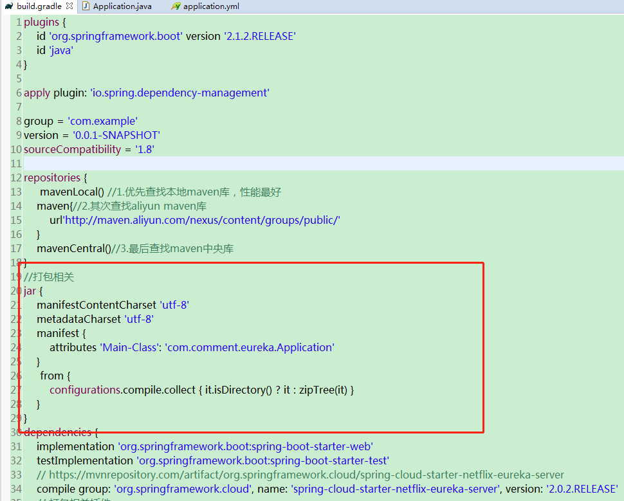
Task: Click the 'Main-Class' attribute key
Action: [x=129, y=347]
